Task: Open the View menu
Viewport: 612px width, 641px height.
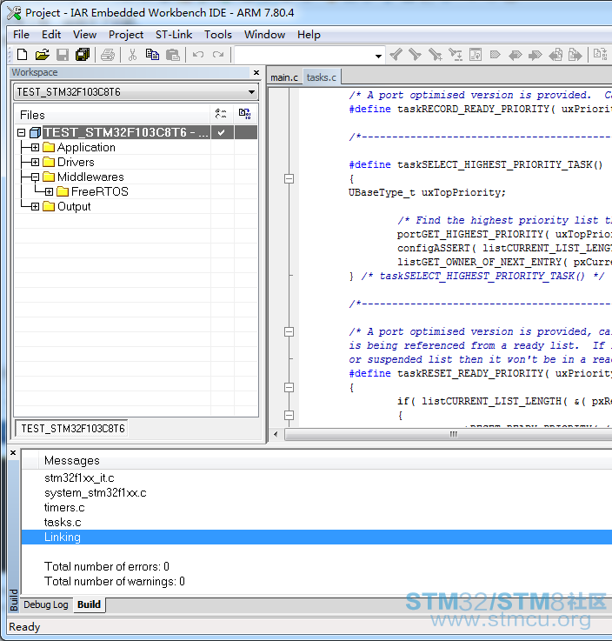Action: [x=85, y=35]
